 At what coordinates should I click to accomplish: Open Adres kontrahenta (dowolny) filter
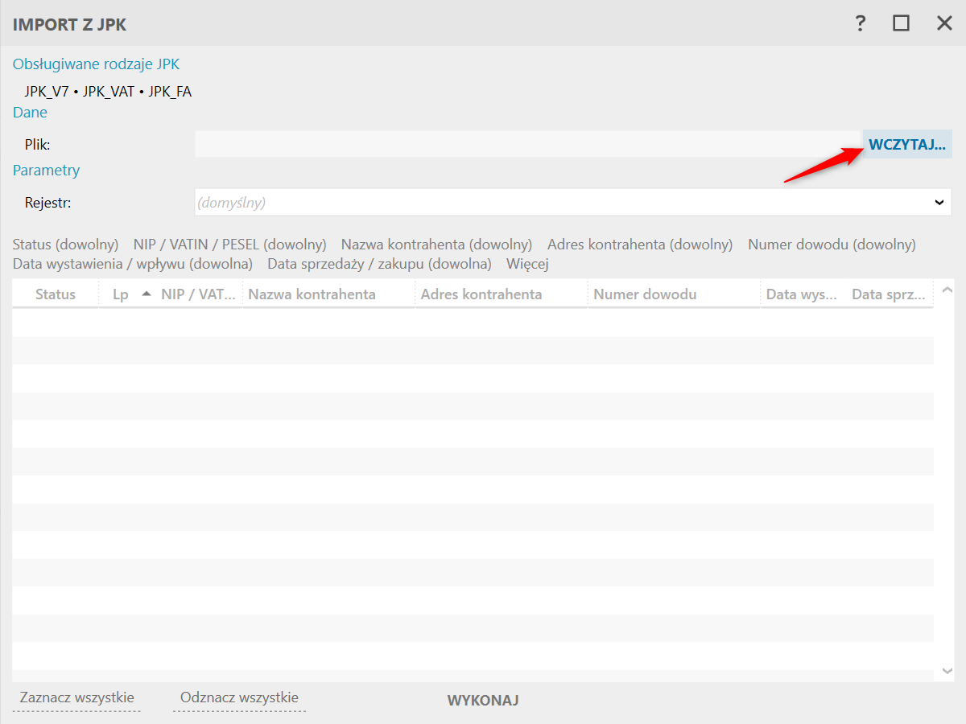[x=640, y=244]
